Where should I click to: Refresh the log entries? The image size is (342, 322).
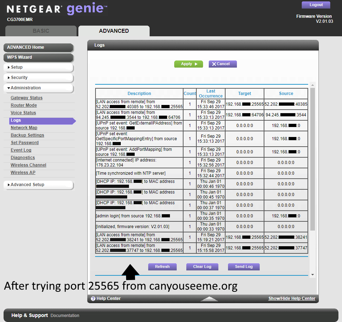coord(162,266)
